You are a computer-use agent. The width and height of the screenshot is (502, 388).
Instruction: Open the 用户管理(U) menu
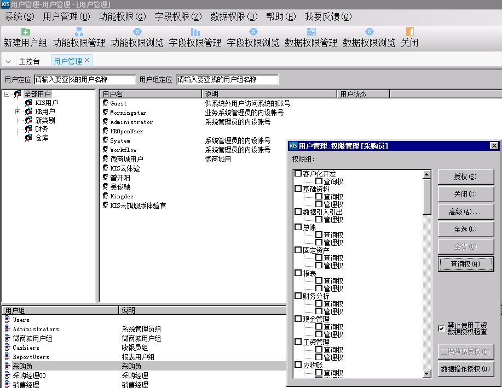point(67,16)
